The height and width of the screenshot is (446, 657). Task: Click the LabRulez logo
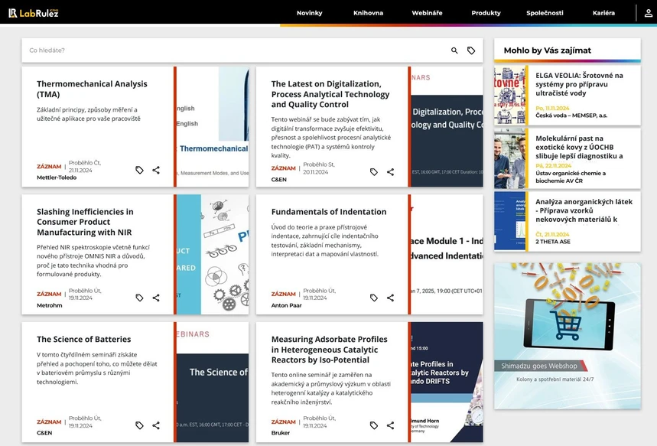coord(34,12)
